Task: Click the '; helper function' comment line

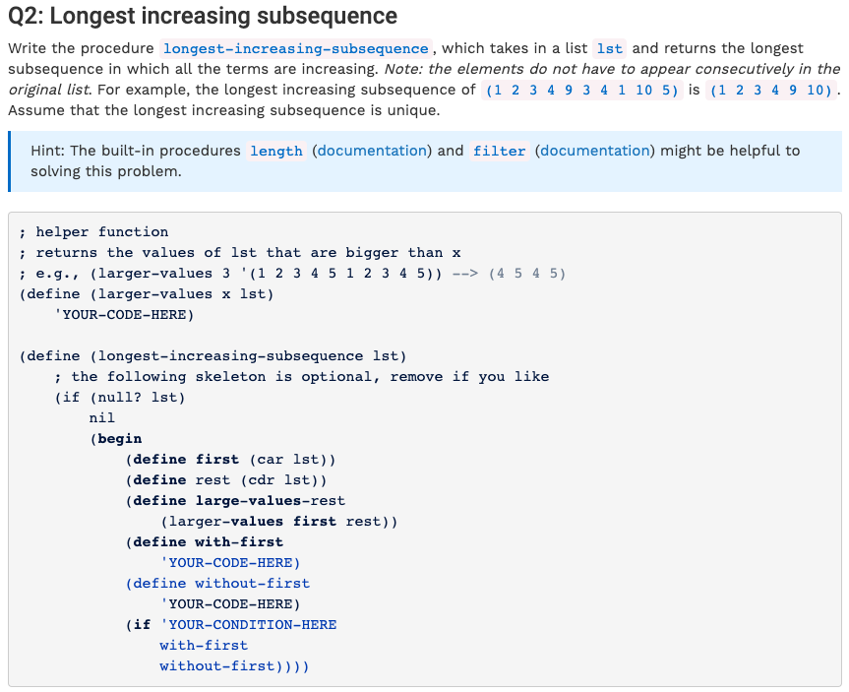Action: (93, 232)
